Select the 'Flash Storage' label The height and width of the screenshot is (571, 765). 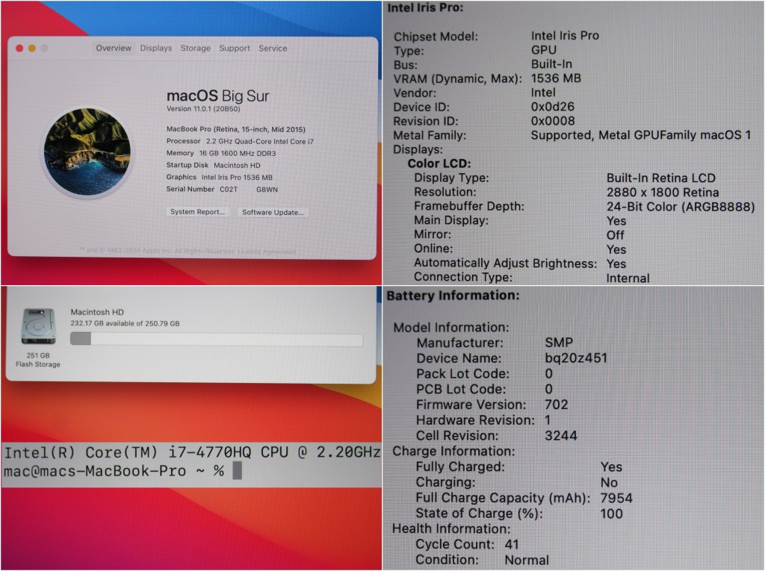[38, 364]
